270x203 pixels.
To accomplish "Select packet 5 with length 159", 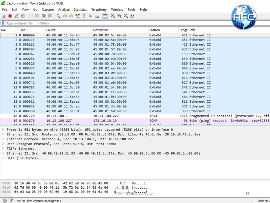I will 135,54.
